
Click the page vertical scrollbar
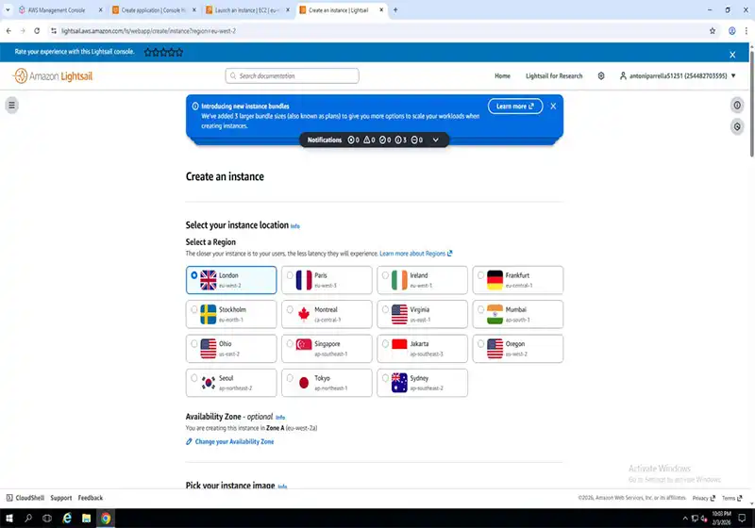[x=751, y=104]
